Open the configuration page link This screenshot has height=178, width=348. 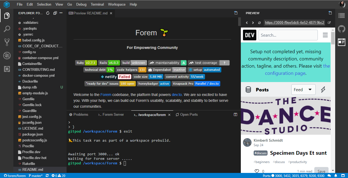coord(297,69)
